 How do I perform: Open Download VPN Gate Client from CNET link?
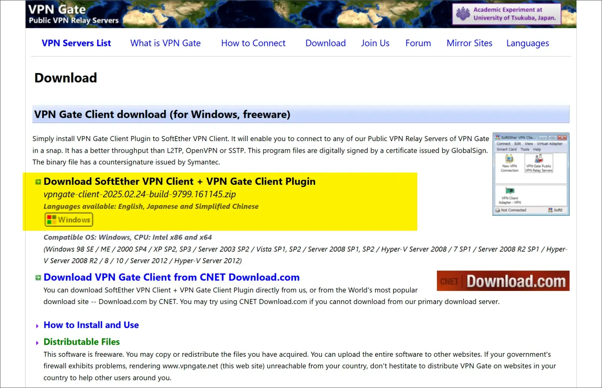(172, 277)
